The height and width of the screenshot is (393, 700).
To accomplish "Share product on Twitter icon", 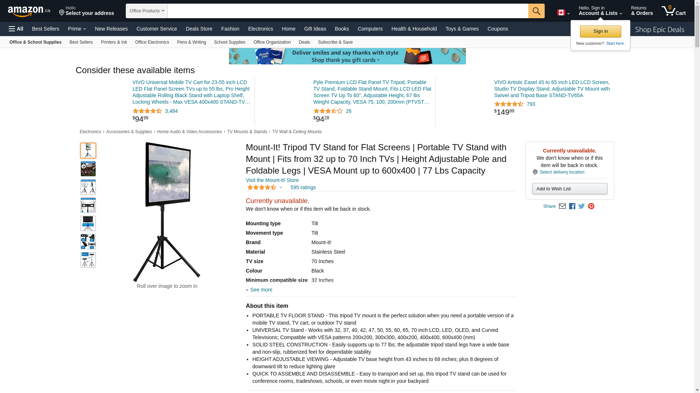I will tap(582, 206).
